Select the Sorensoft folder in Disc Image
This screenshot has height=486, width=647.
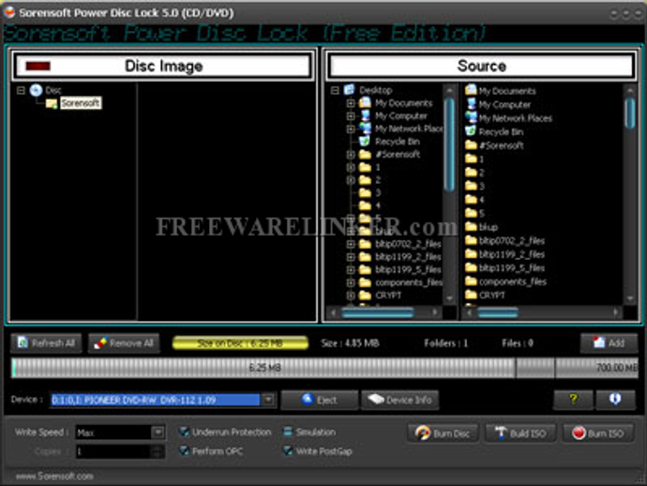coord(81,103)
